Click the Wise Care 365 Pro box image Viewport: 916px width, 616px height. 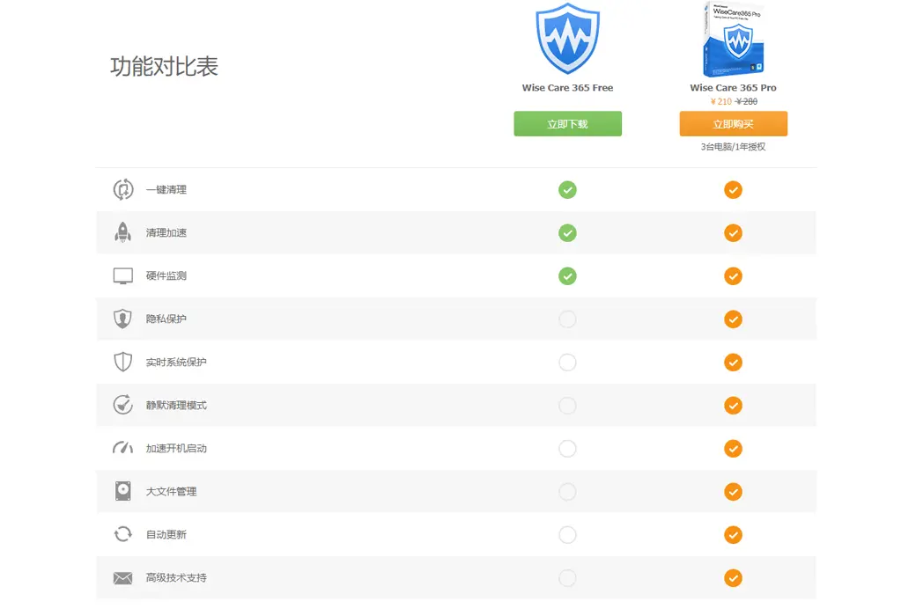(x=733, y=39)
